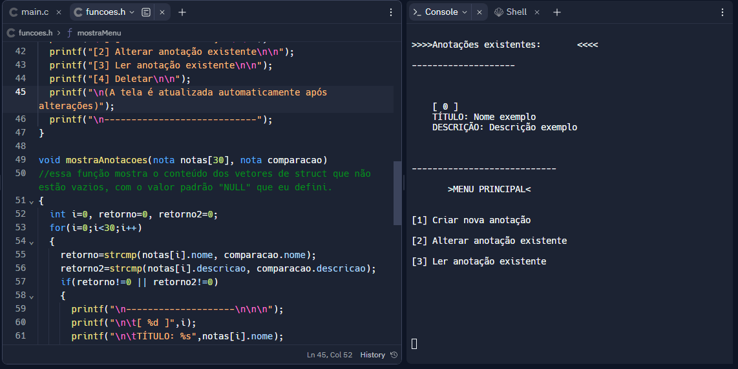Select mostraMenu breadcrumb symbol
The height and width of the screenshot is (369, 738).
pyautogui.click(x=98, y=33)
